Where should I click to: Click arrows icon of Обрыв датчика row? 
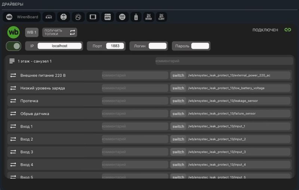coord(13,113)
